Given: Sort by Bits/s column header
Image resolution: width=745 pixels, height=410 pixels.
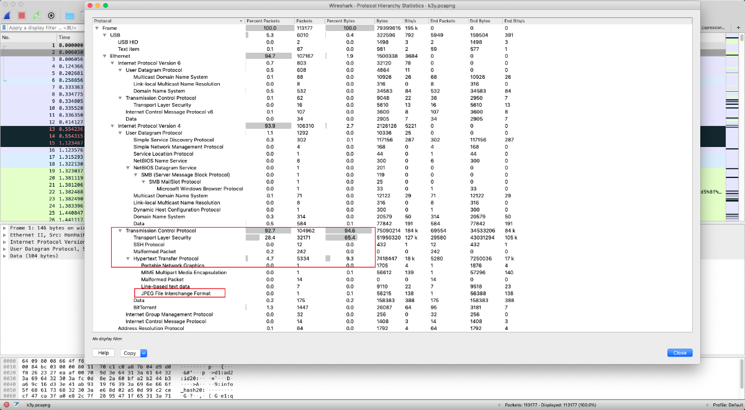Looking at the screenshot, I should [x=416, y=21].
